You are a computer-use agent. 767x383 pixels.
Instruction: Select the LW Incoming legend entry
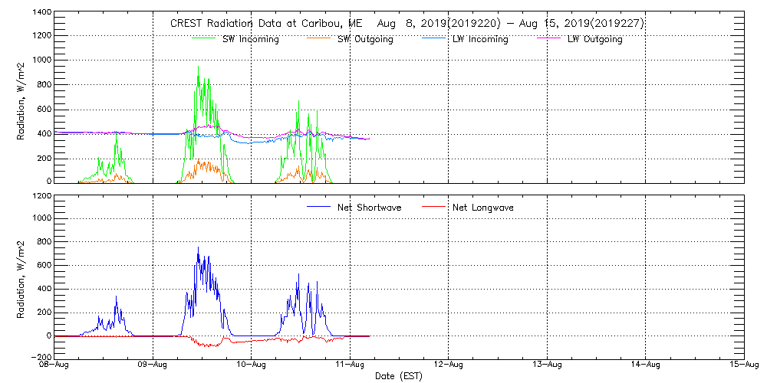[x=480, y=40]
